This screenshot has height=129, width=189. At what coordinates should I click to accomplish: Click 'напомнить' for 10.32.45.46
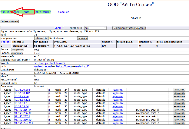179,96
